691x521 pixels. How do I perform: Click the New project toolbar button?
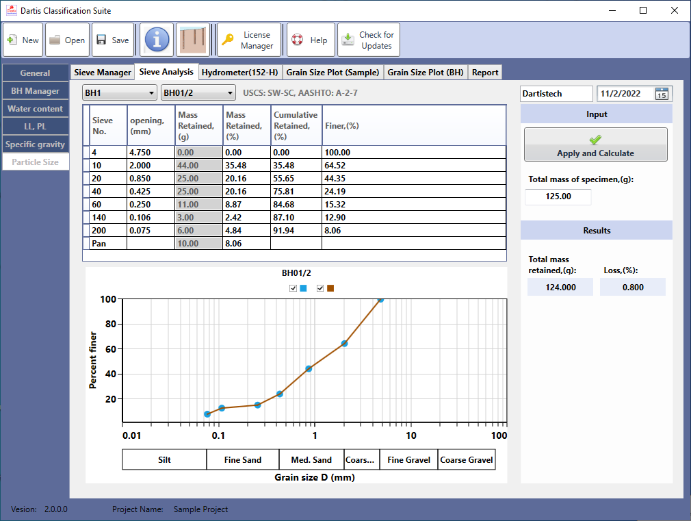[23, 40]
